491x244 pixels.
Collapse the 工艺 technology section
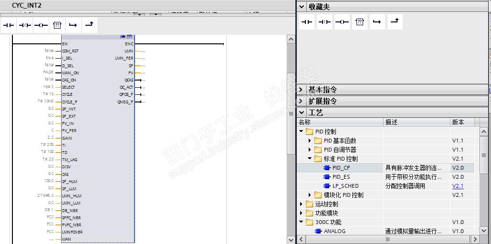(302, 112)
